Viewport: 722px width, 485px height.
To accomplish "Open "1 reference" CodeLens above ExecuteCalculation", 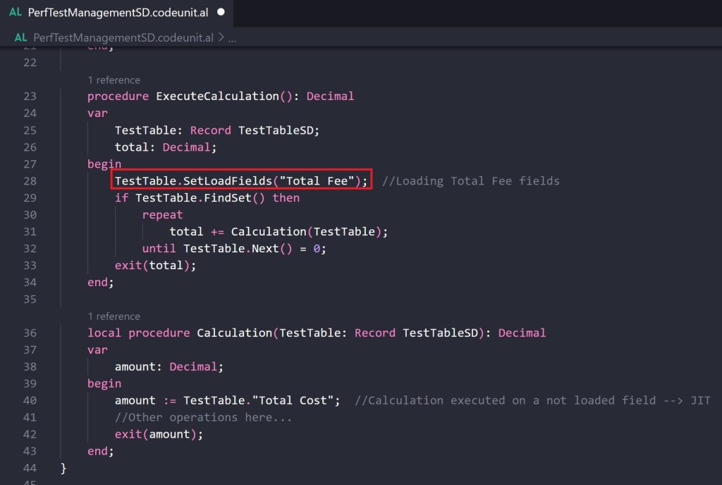I will coord(114,80).
